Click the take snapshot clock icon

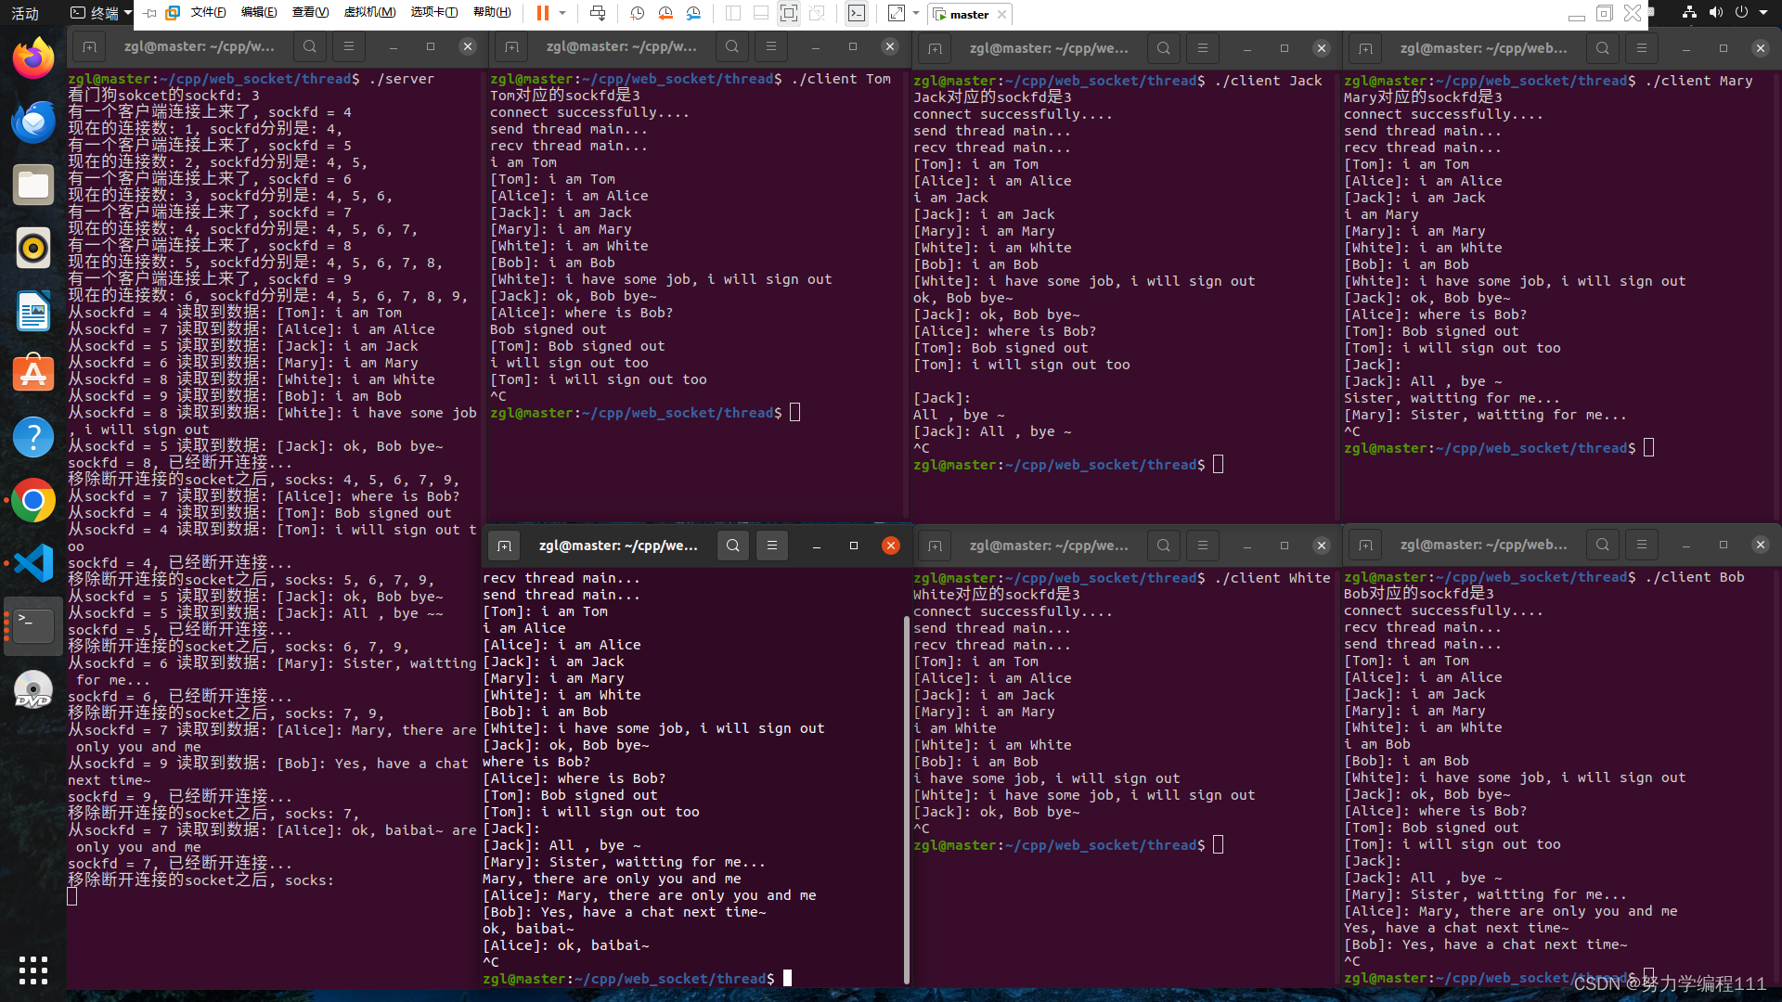pyautogui.click(x=637, y=13)
